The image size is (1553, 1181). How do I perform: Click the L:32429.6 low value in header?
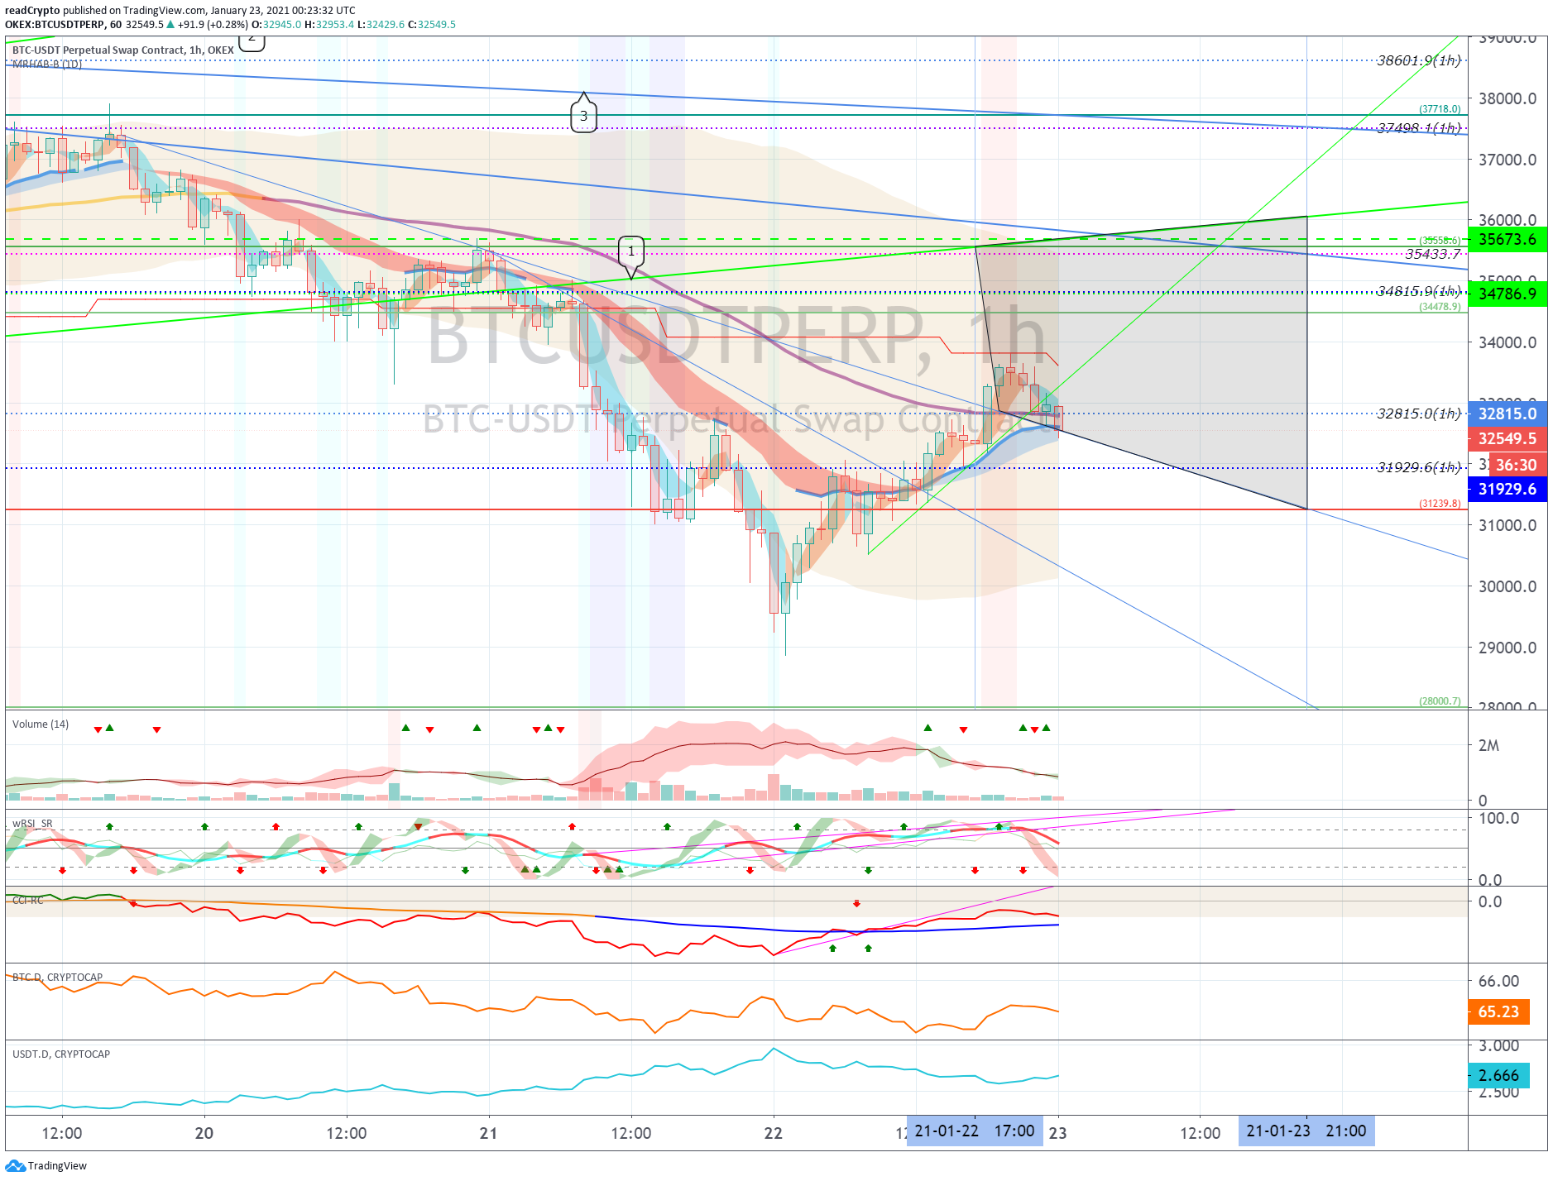(381, 24)
